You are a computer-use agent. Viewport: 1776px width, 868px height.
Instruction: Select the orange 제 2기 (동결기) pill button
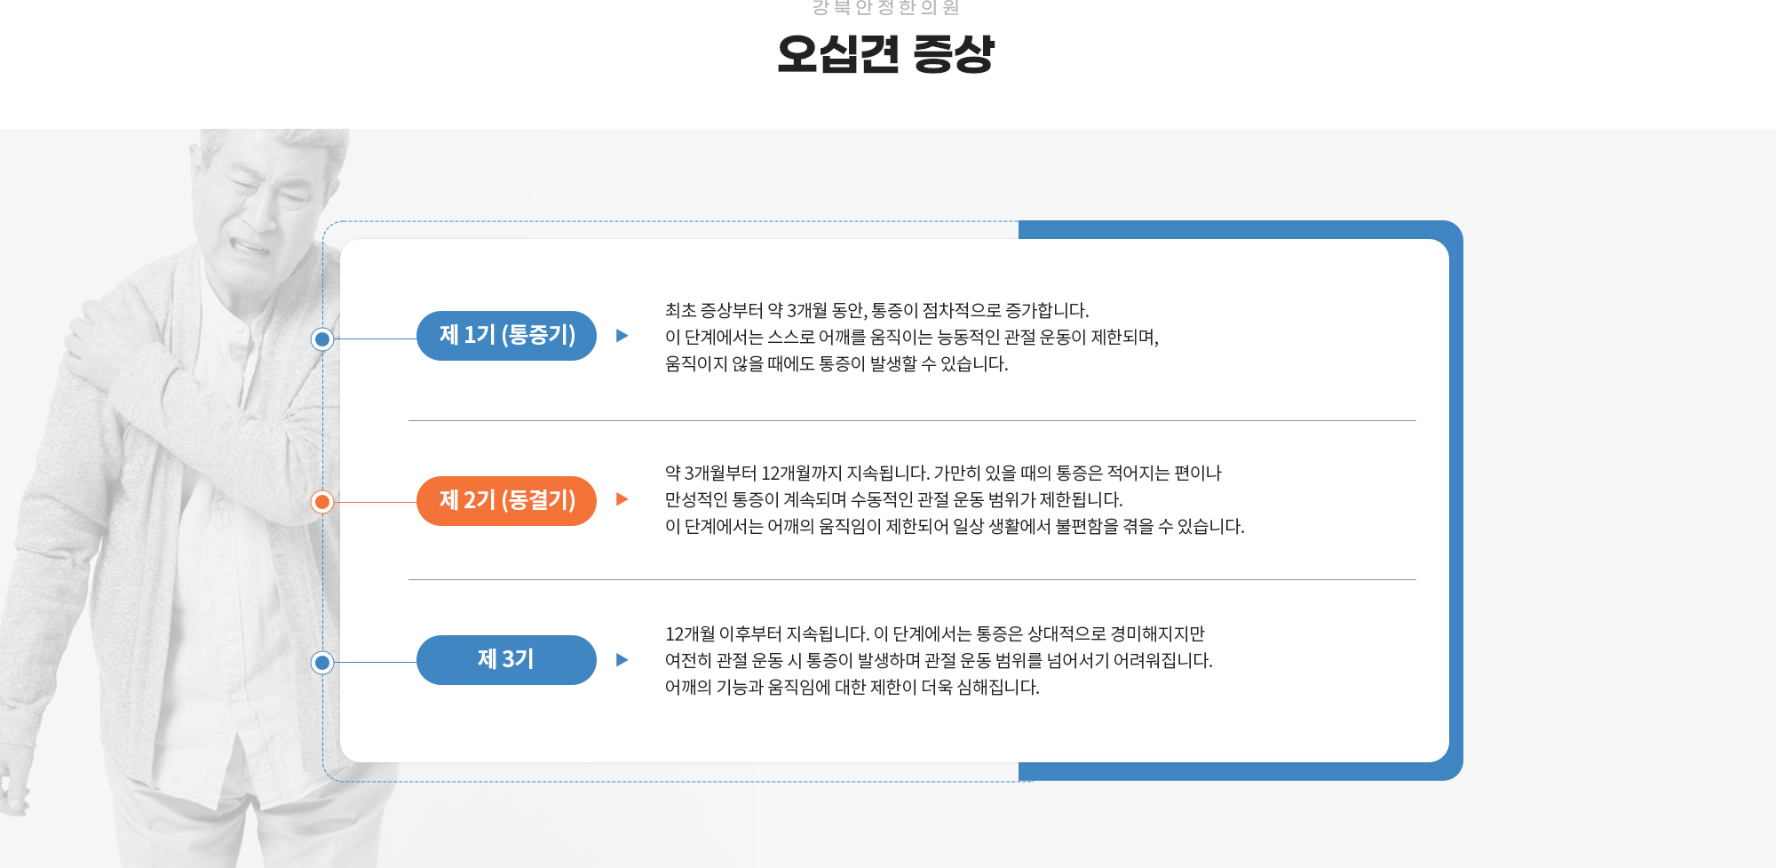[x=506, y=501]
